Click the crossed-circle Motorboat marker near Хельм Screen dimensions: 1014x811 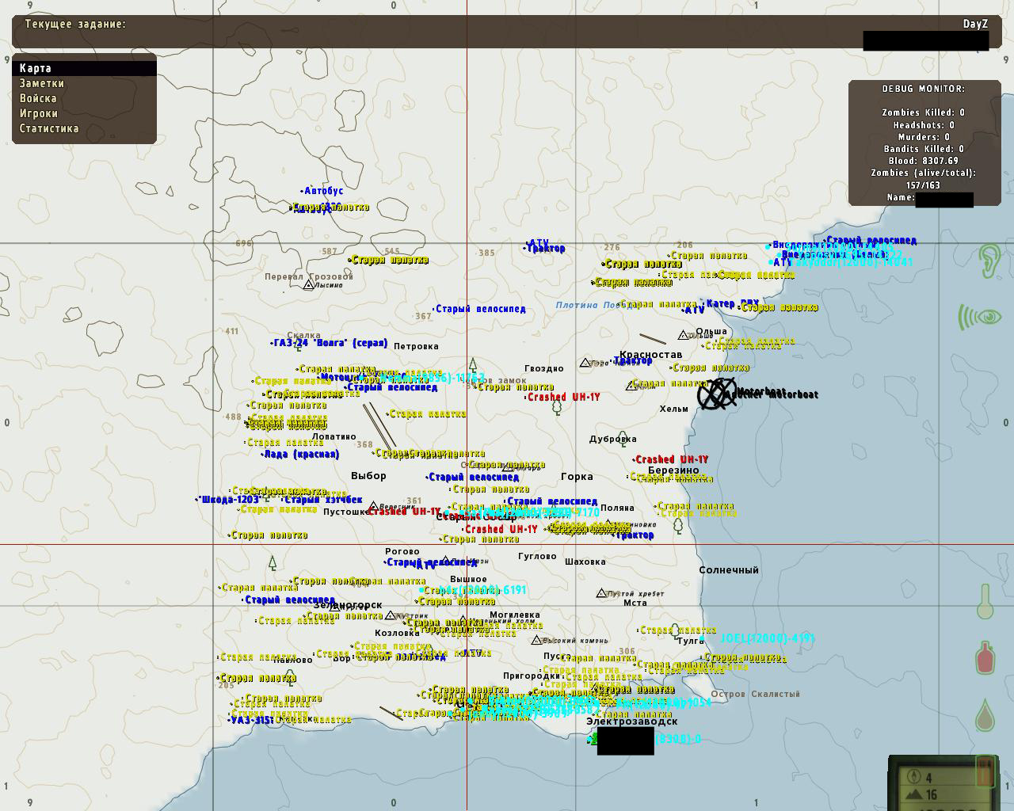click(716, 394)
